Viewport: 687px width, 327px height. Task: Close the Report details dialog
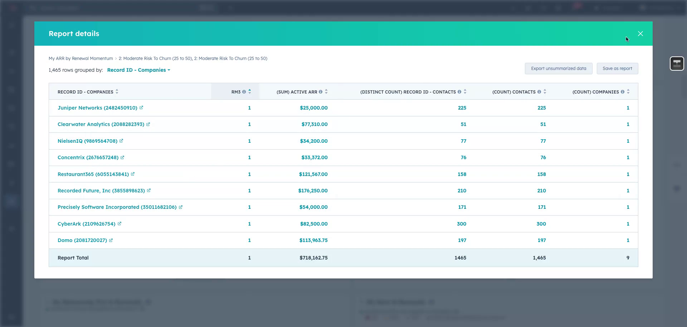click(x=640, y=34)
